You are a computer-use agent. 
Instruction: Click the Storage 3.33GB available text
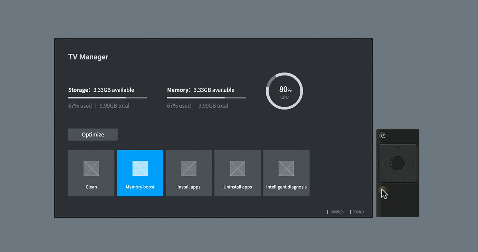point(101,90)
